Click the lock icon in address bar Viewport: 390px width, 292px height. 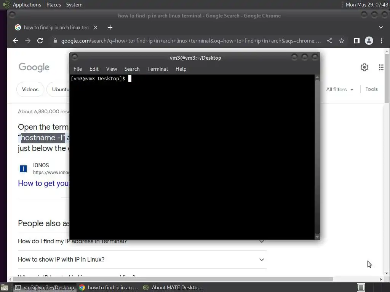point(55,41)
